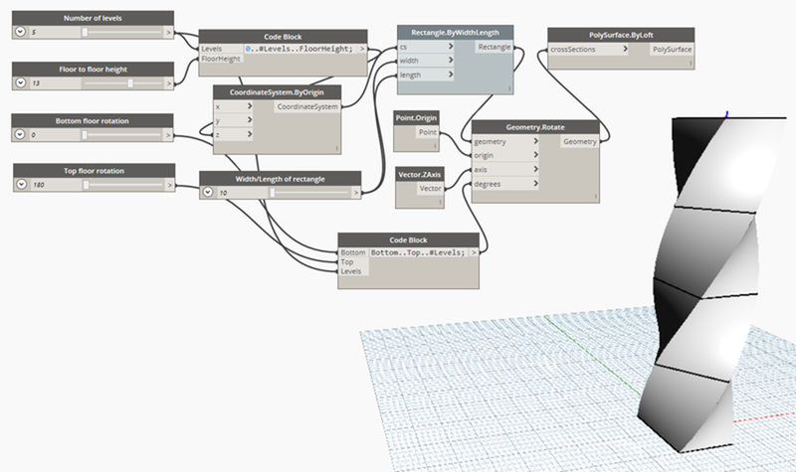Select the Geometry.Rotate node header
The height and width of the screenshot is (472, 796).
(535, 127)
